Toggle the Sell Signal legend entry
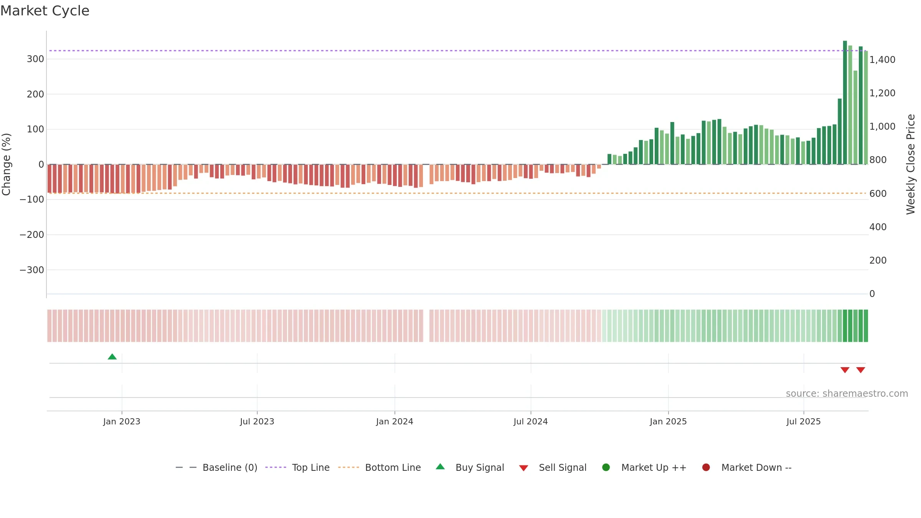Viewport: 921px width, 518px height. tap(553, 467)
